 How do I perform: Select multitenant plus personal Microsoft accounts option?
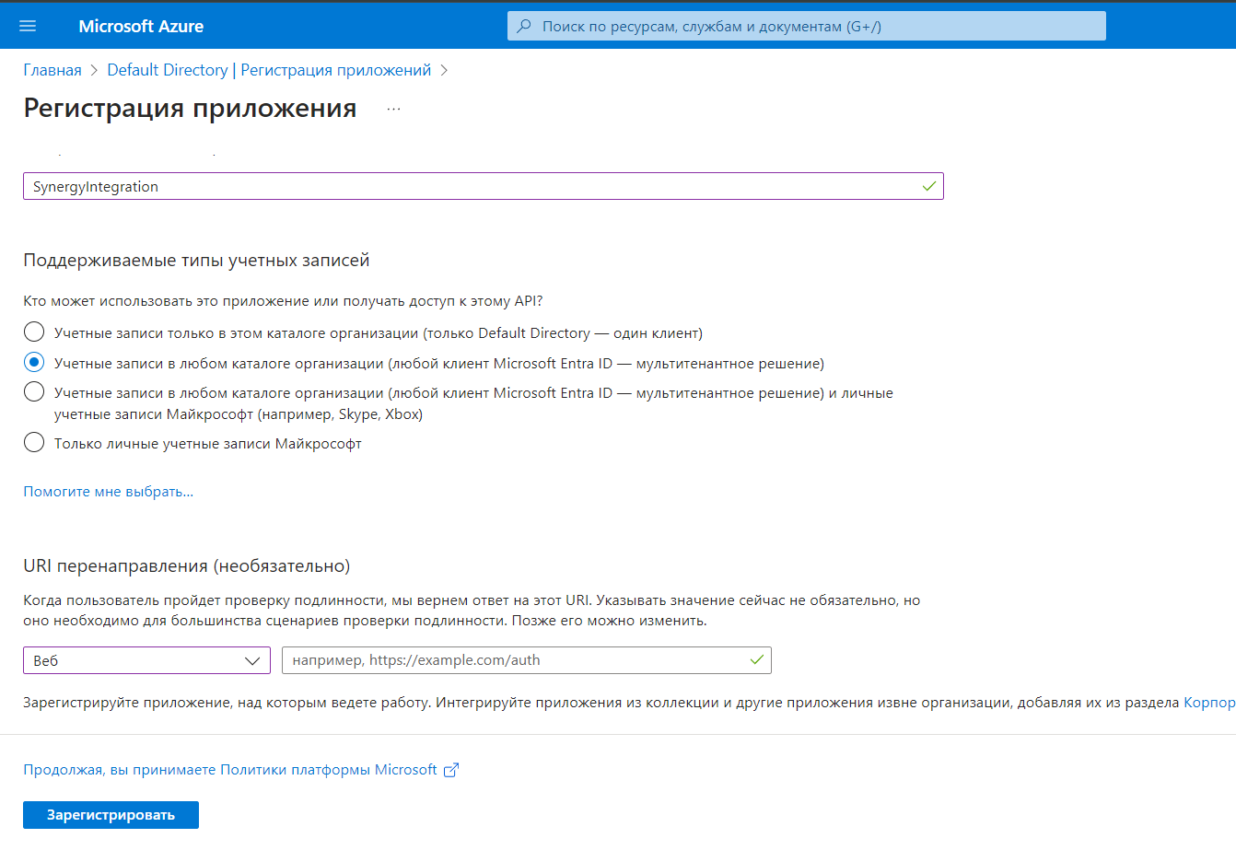(34, 391)
